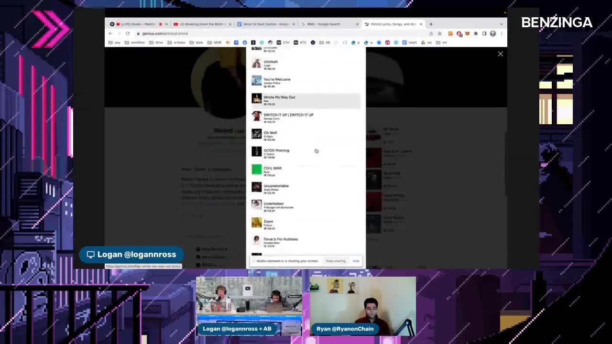Viewport: 612px width, 344px height.
Task: Open a new browser tab
Action: (431, 24)
